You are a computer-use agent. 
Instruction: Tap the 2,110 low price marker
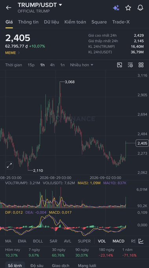38,170
